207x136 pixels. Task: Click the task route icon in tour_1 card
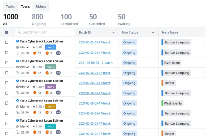[x=18, y=53]
